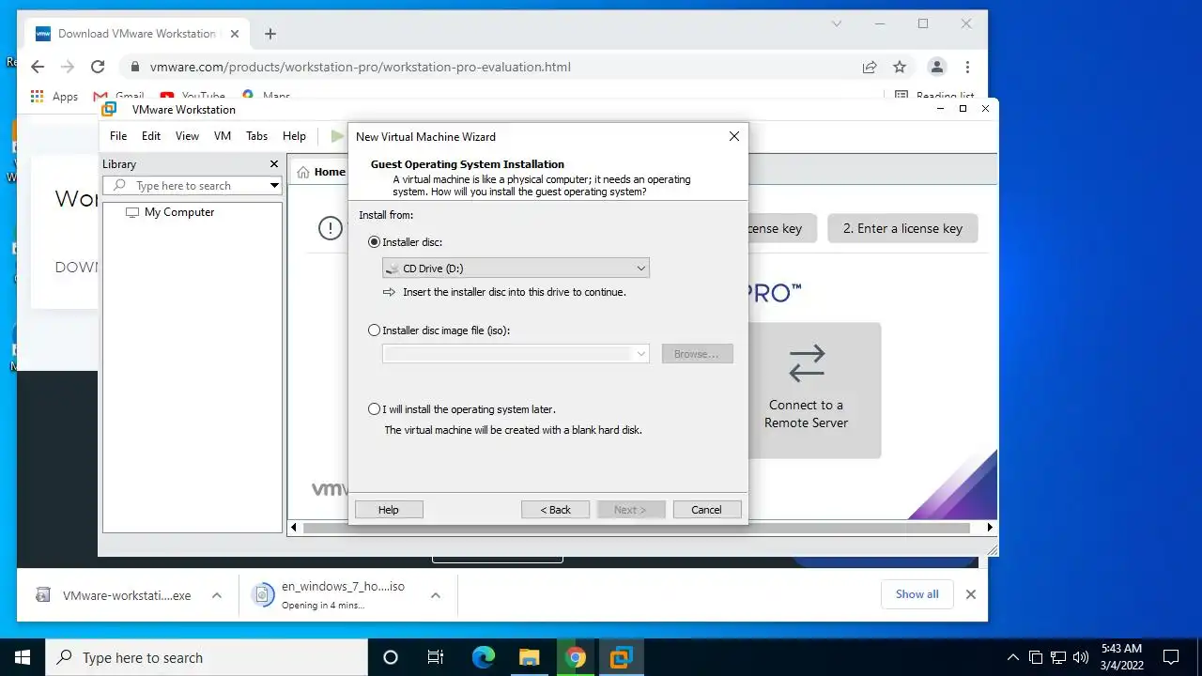Select the Installer disc radio button
The width and height of the screenshot is (1202, 676).
[x=375, y=242]
